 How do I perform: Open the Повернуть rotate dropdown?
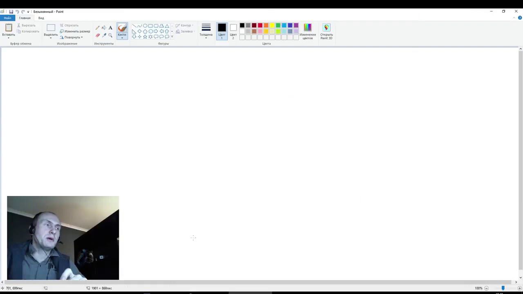pyautogui.click(x=72, y=37)
